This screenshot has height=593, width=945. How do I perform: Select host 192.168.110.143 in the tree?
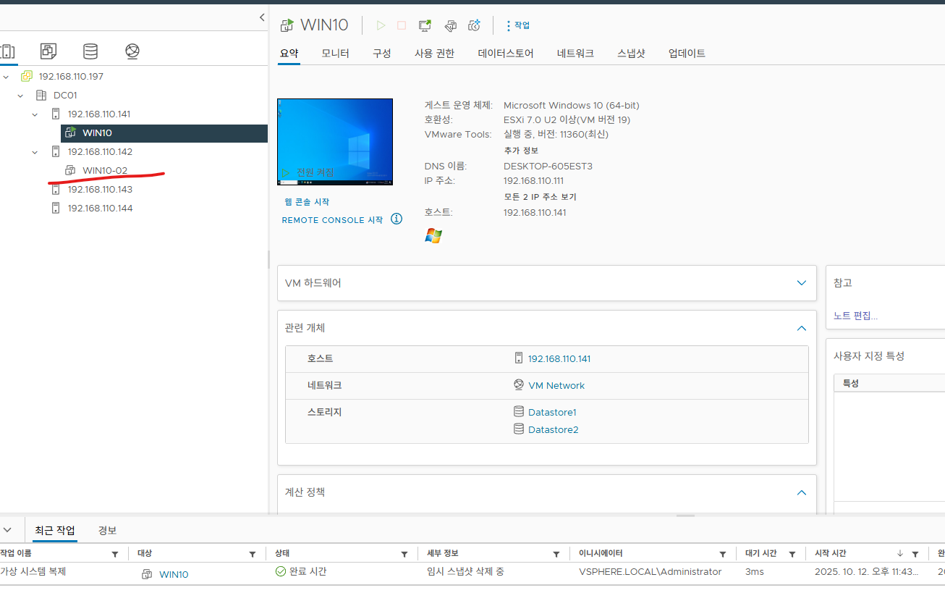100,190
